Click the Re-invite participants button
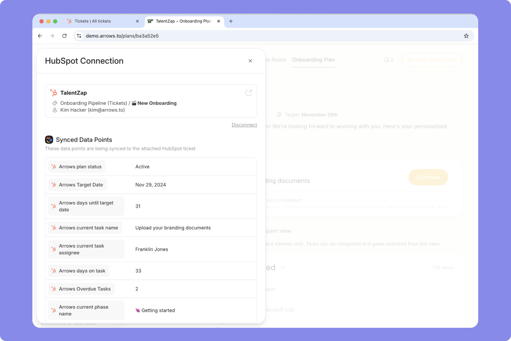511x341 pixels. point(432,60)
